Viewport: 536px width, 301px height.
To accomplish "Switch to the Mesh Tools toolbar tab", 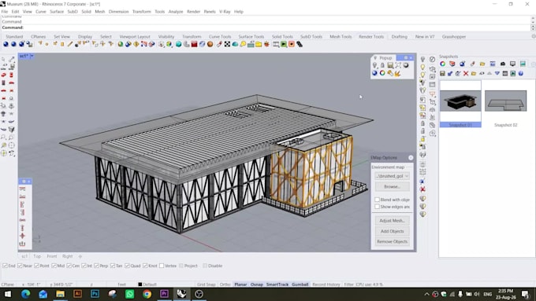I will pyautogui.click(x=341, y=36).
